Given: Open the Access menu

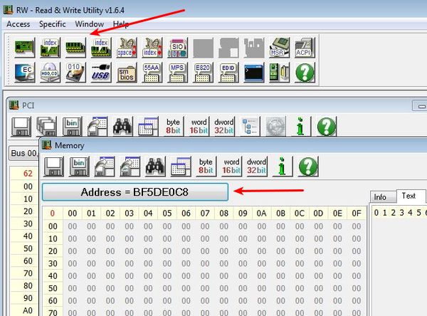Looking at the screenshot, I should [19, 24].
